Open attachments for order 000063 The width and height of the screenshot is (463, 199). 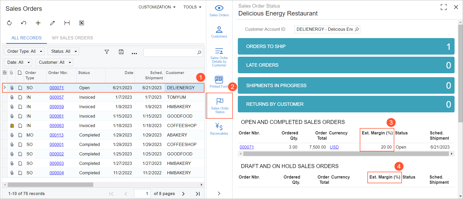12,126
